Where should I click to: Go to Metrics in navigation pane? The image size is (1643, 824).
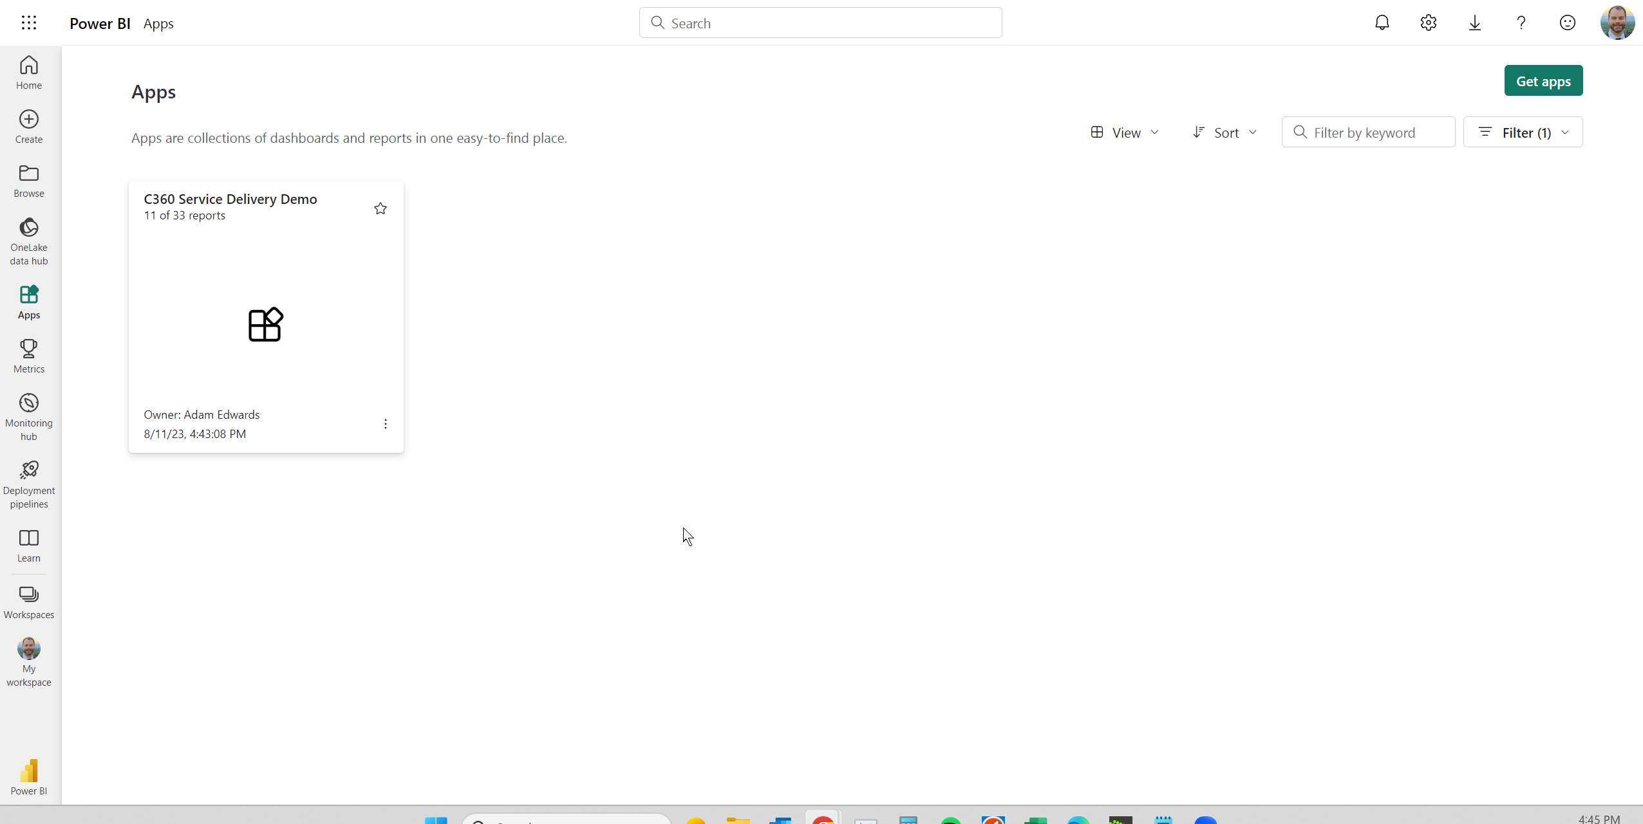tap(29, 356)
